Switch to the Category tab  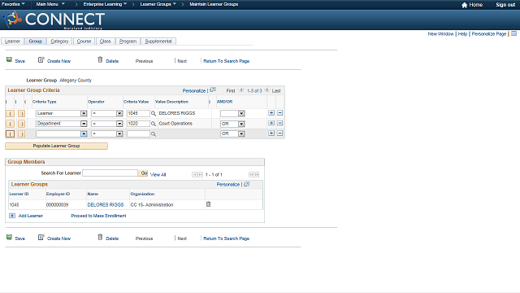[x=59, y=42]
